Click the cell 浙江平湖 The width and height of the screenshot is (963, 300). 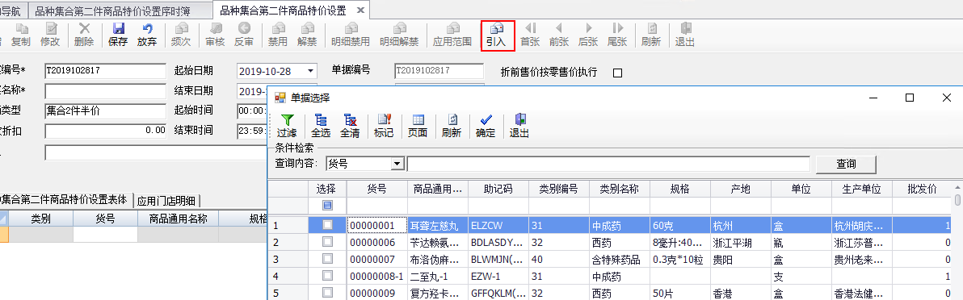[741, 243]
